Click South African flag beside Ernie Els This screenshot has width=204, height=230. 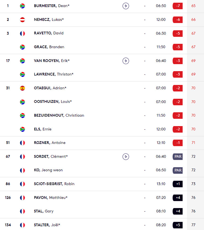tap(23, 129)
